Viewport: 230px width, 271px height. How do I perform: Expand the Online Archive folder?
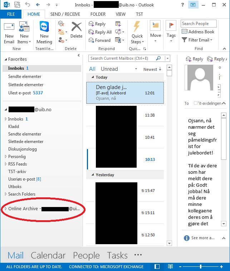click(5, 209)
